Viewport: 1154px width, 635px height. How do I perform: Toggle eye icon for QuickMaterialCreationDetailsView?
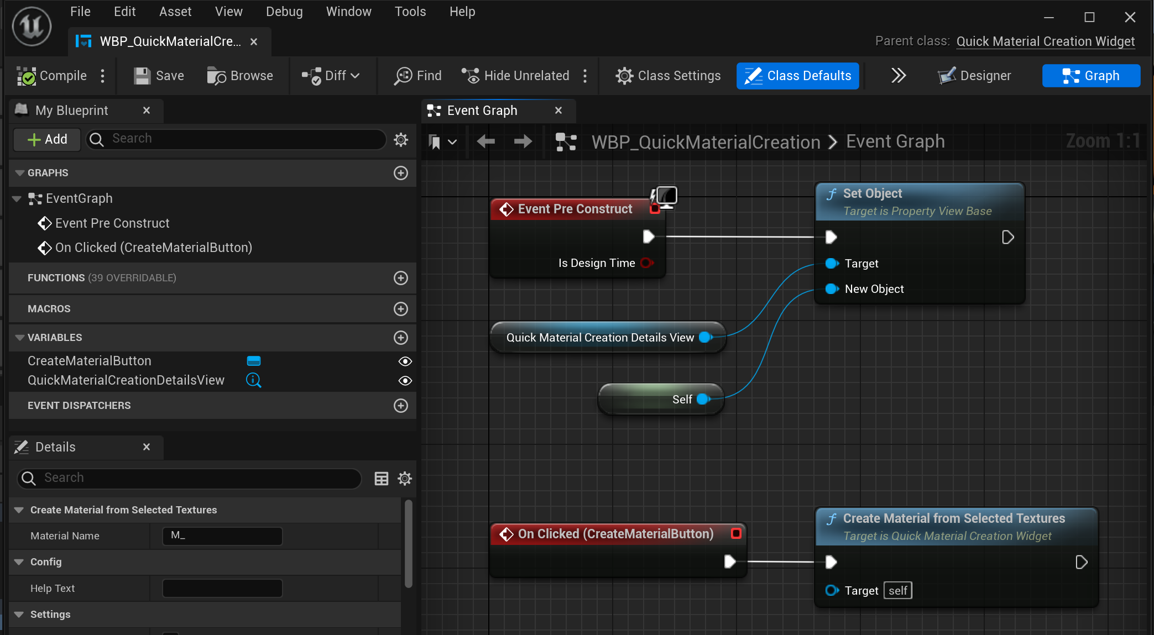pos(405,381)
